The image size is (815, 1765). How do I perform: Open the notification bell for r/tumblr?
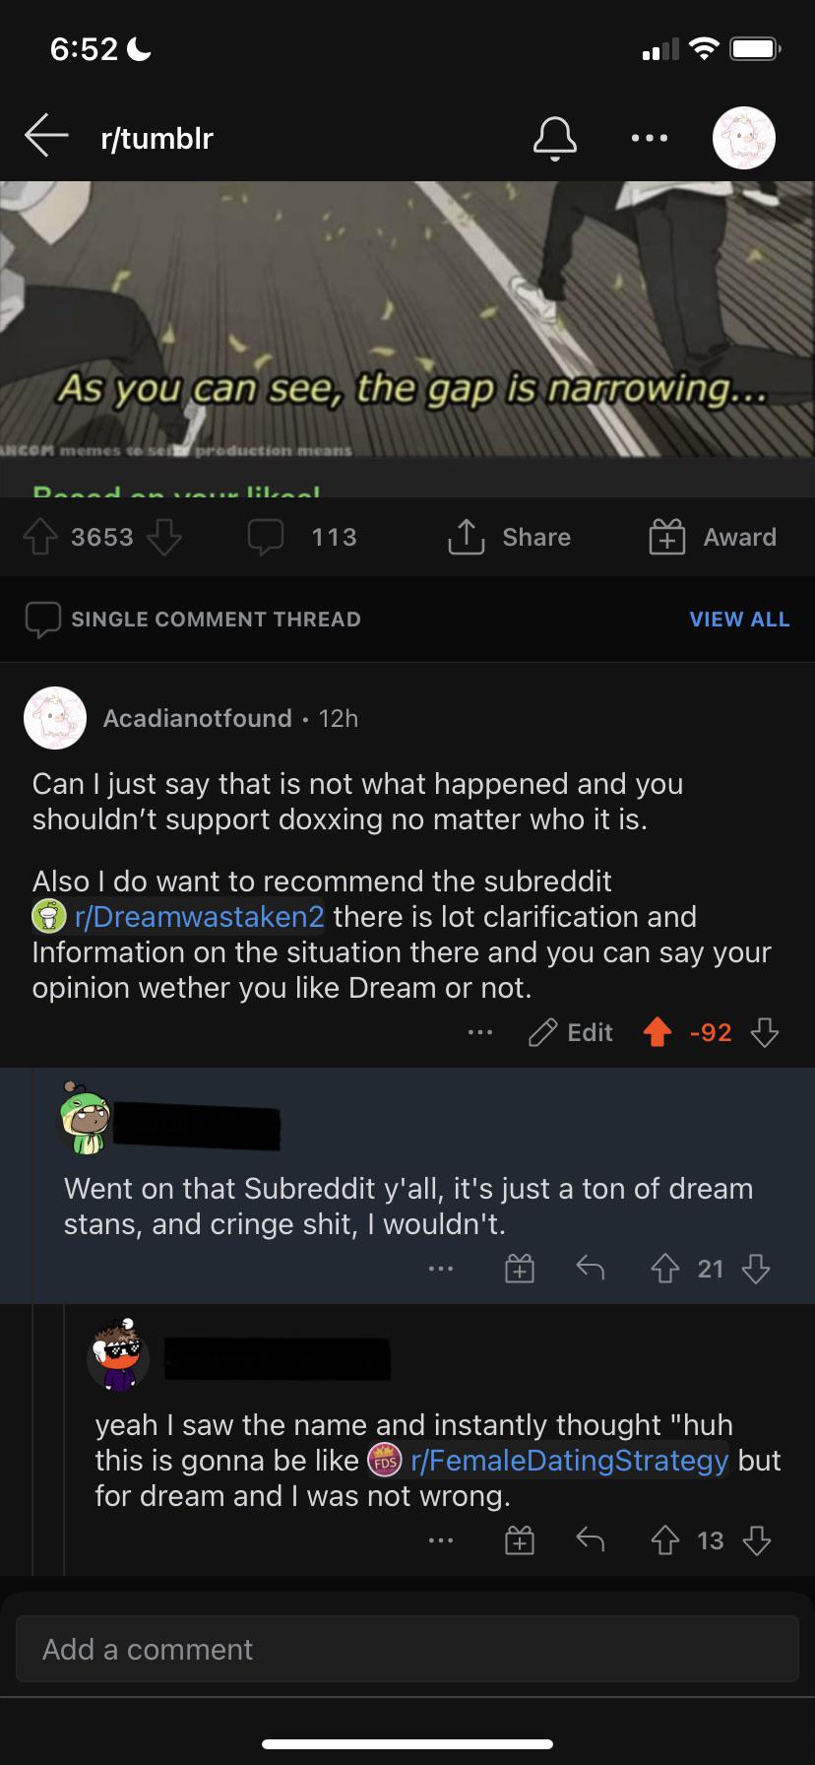[x=554, y=138]
